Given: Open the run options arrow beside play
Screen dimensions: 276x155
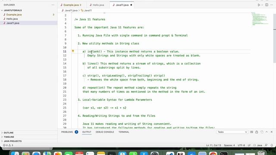Looking at the screenshot, I should click(262, 5).
